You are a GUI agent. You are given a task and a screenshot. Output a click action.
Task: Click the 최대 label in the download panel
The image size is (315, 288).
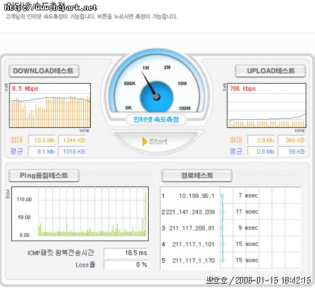point(16,140)
